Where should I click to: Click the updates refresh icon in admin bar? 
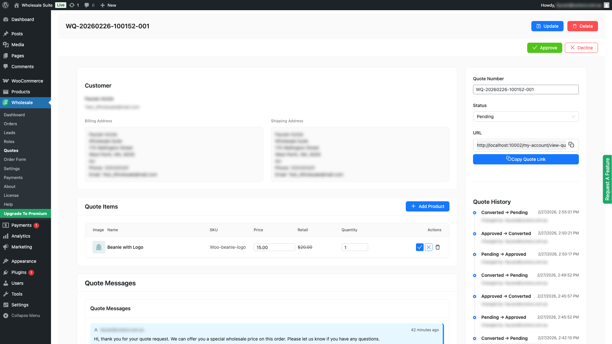click(72, 5)
